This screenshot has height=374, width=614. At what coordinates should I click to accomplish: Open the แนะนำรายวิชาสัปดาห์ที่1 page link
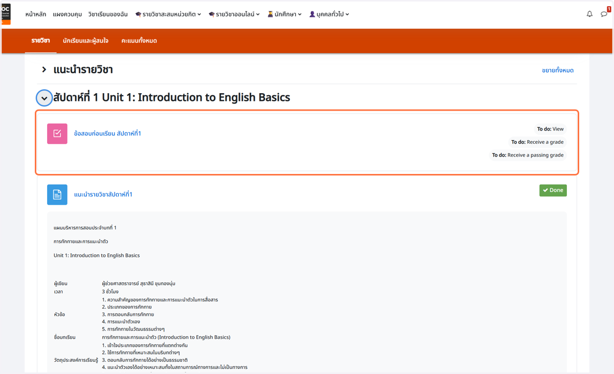[103, 194]
